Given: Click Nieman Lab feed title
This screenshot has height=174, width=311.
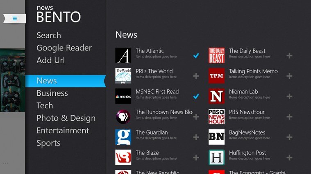Looking at the screenshot, I should (243, 92).
